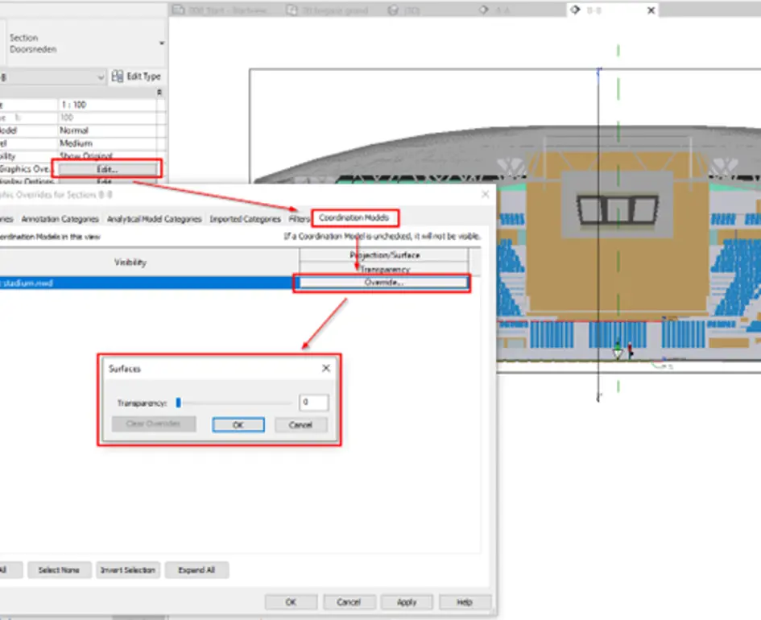Viewport: 761px width, 620px height.
Task: Click the Transparency value field
Action: [313, 402]
